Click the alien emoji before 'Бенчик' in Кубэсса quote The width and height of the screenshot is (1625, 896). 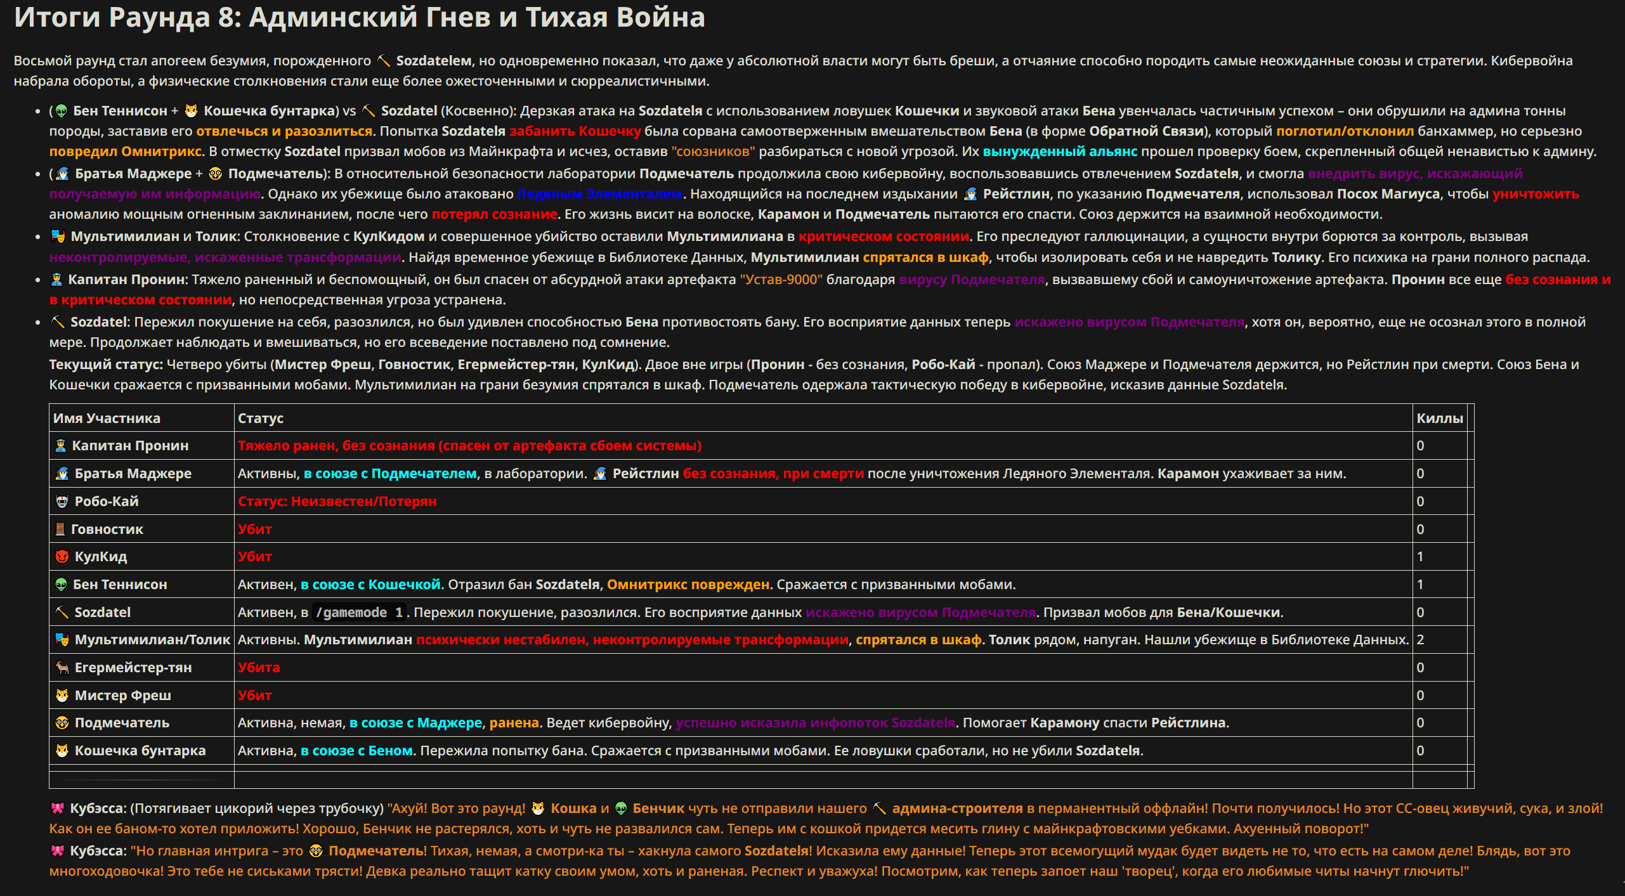(x=621, y=808)
